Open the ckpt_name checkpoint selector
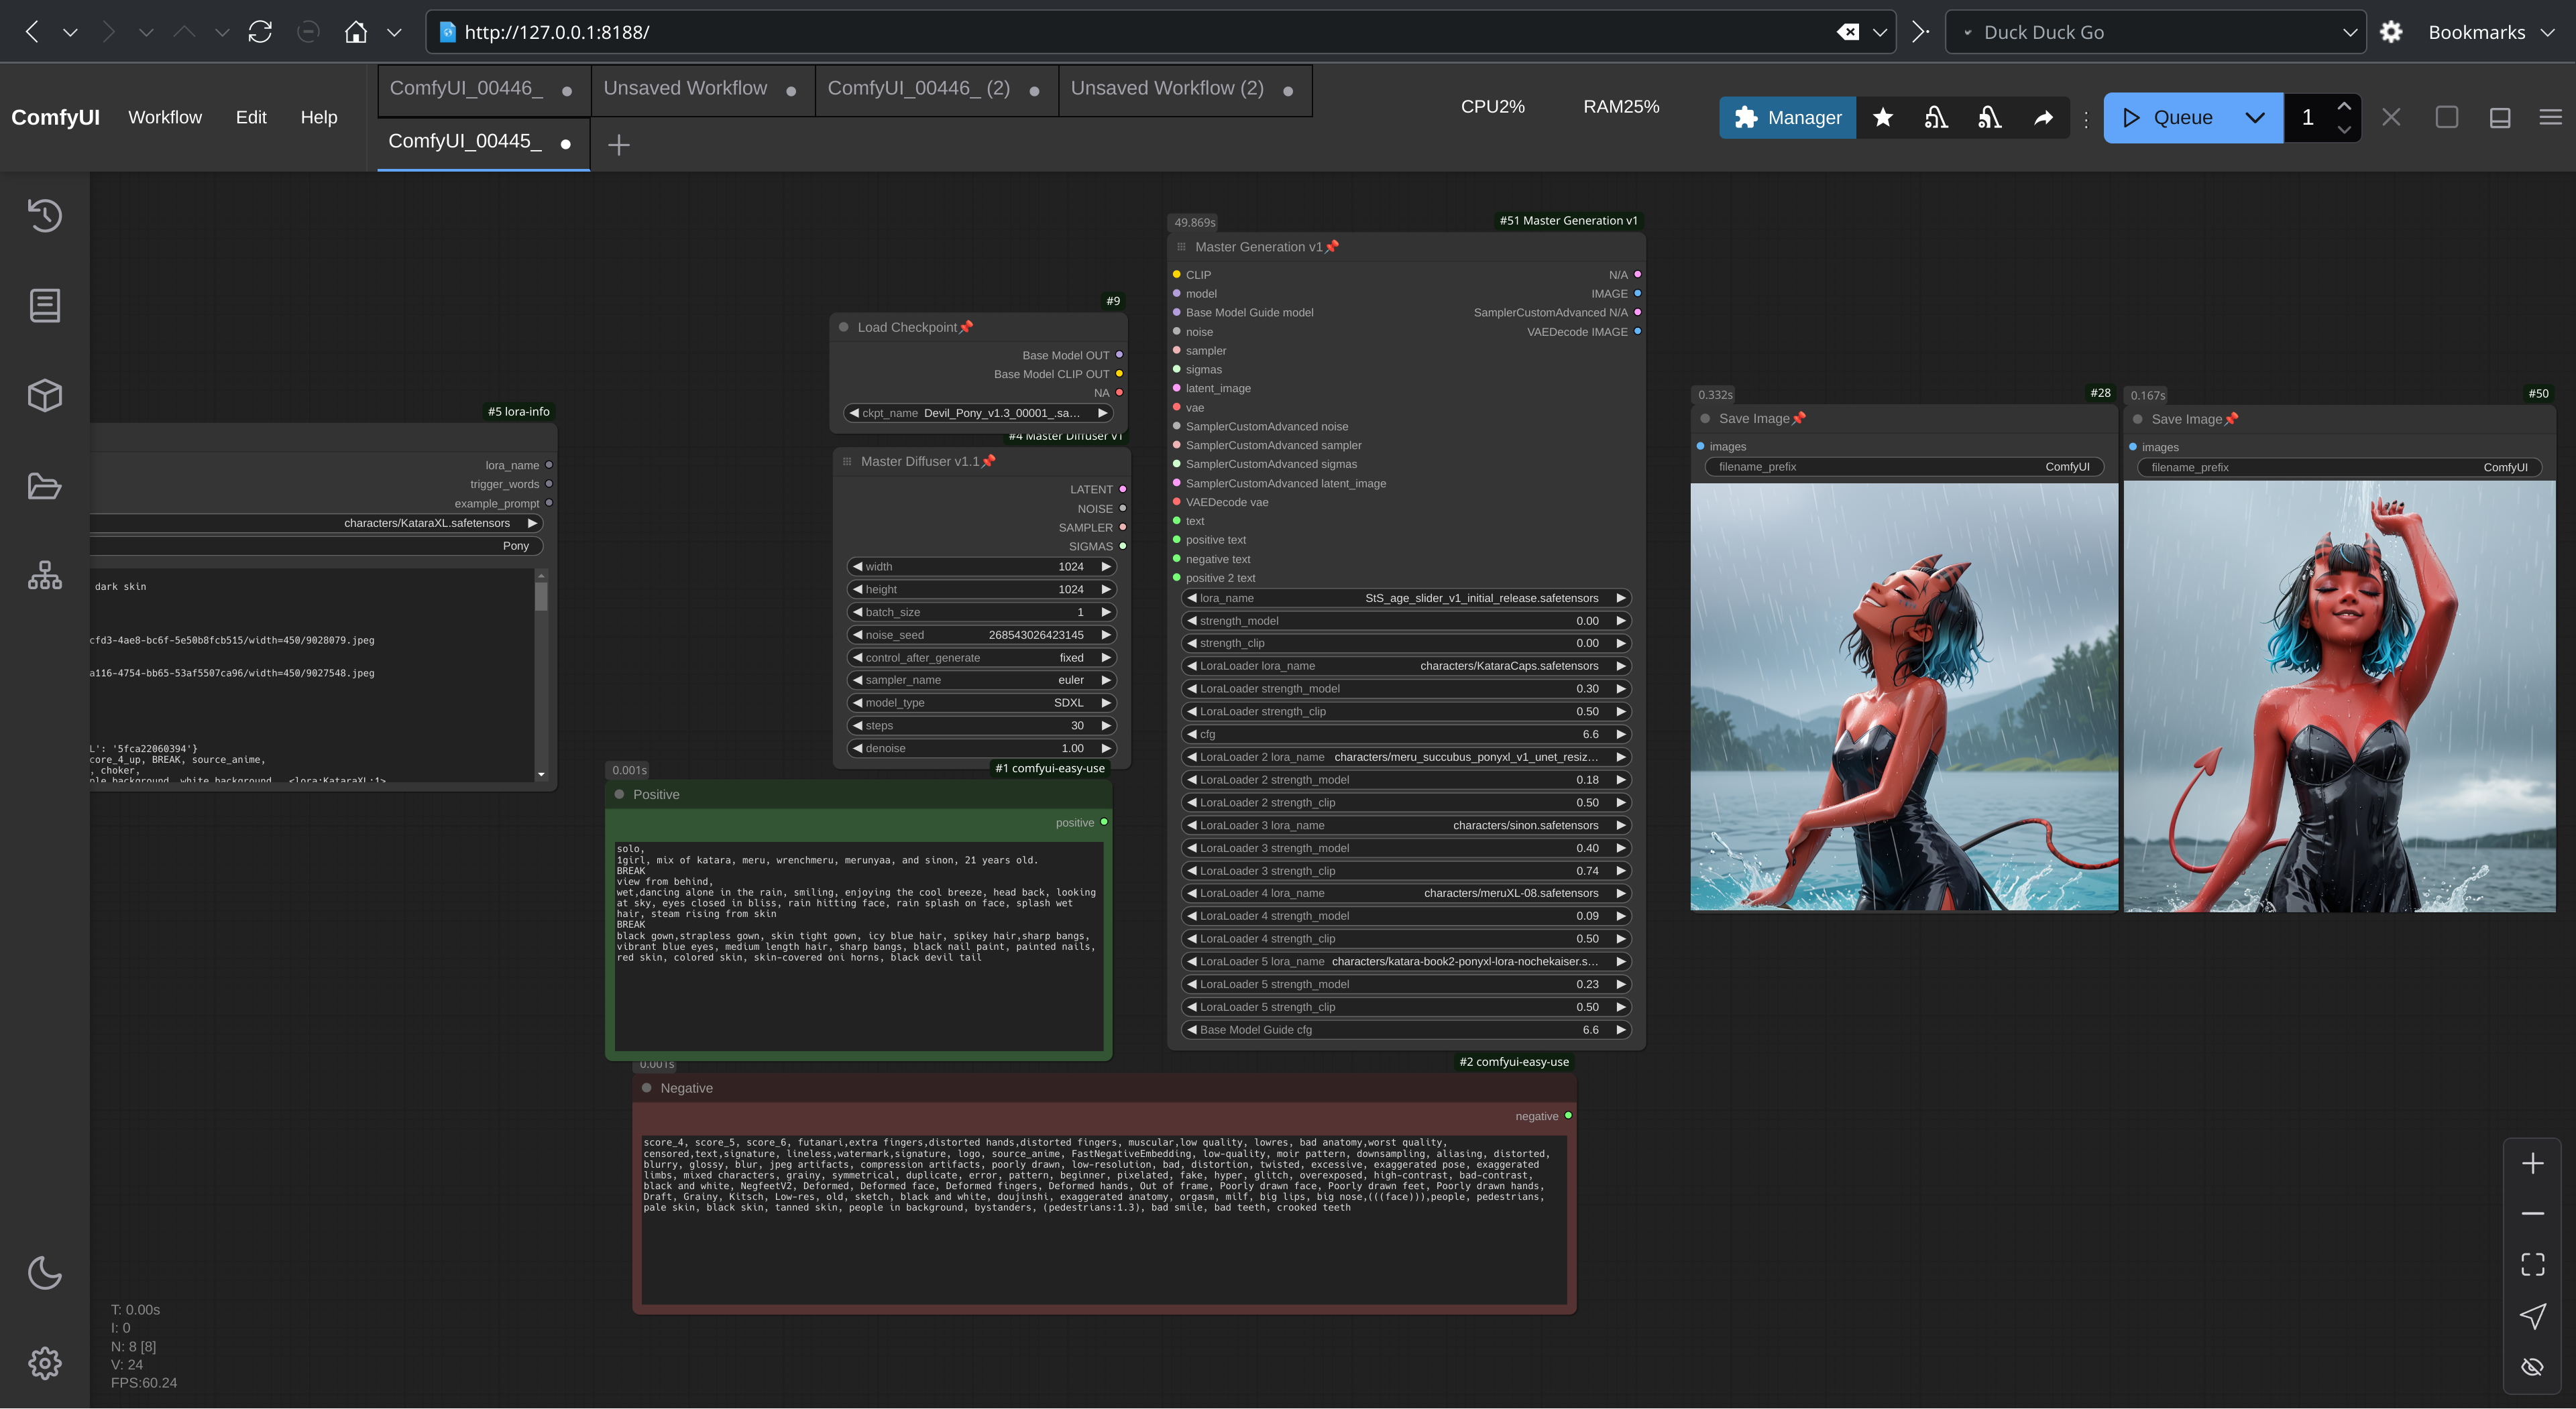Viewport: 2576px width, 1409px height. coord(979,413)
